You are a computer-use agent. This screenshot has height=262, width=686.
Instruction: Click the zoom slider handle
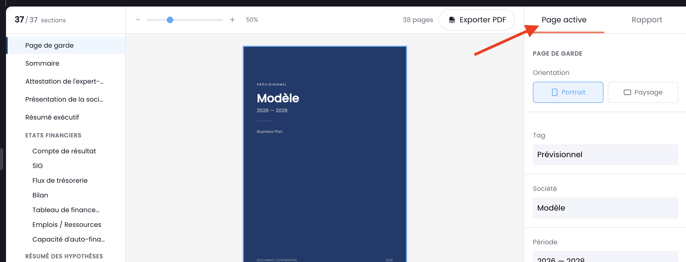(x=170, y=20)
